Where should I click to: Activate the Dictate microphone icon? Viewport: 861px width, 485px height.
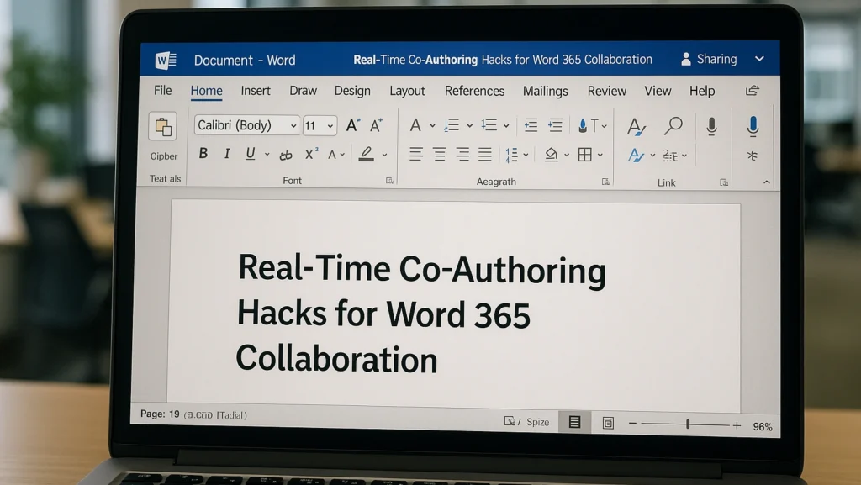coord(753,125)
